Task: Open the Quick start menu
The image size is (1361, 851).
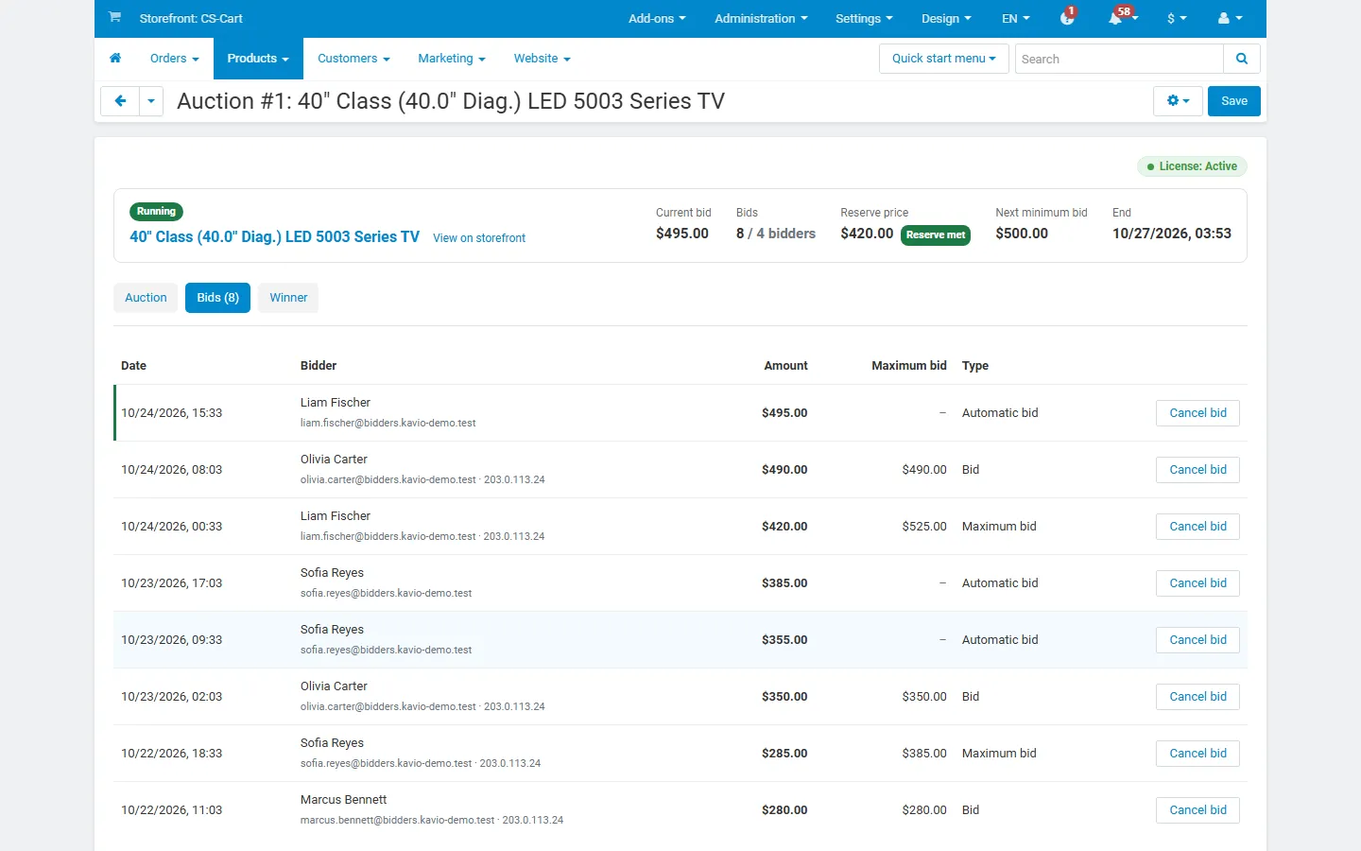Action: click(944, 59)
